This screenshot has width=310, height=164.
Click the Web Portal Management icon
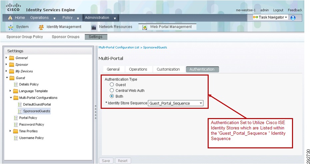coord(145,27)
